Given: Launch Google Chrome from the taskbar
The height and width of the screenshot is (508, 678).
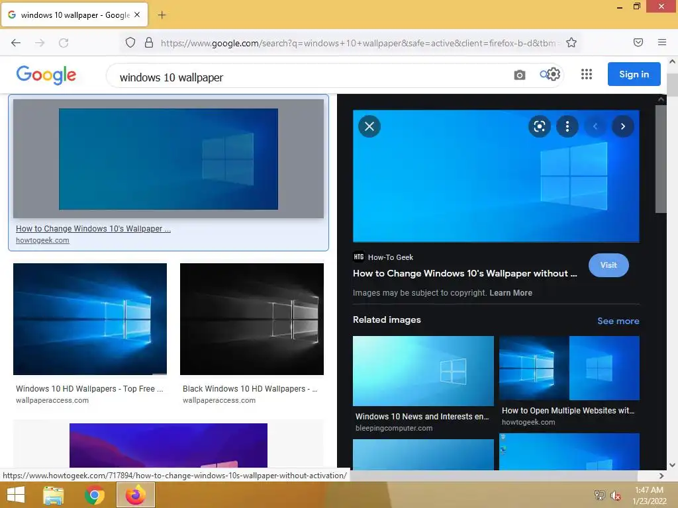Looking at the screenshot, I should click(x=94, y=495).
